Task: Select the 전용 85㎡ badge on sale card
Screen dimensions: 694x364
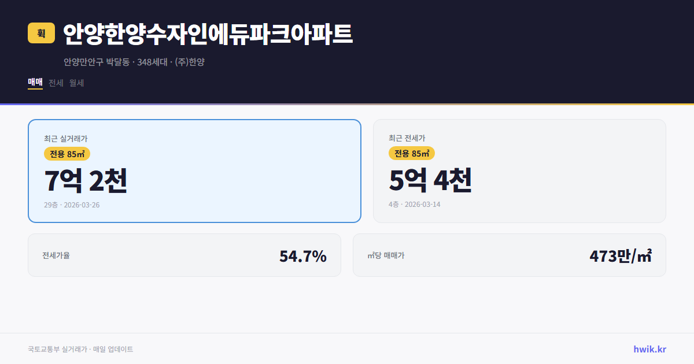Action: click(66, 154)
